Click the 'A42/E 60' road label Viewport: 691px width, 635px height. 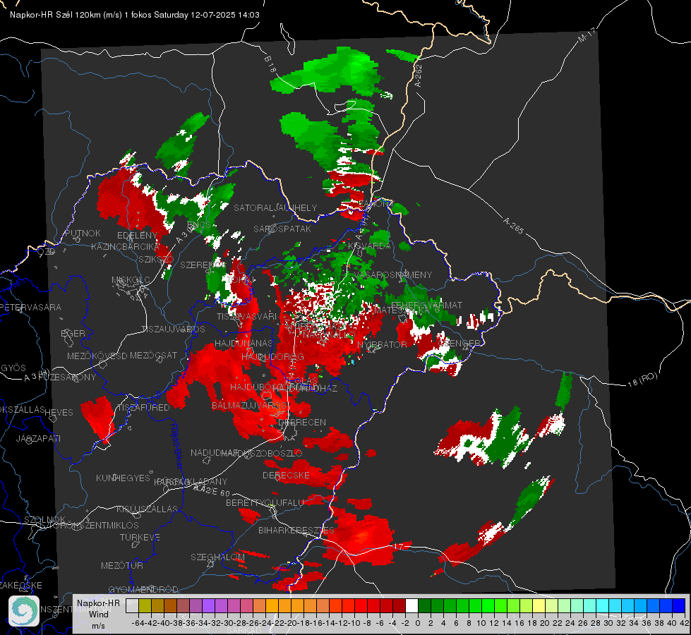[212, 490]
